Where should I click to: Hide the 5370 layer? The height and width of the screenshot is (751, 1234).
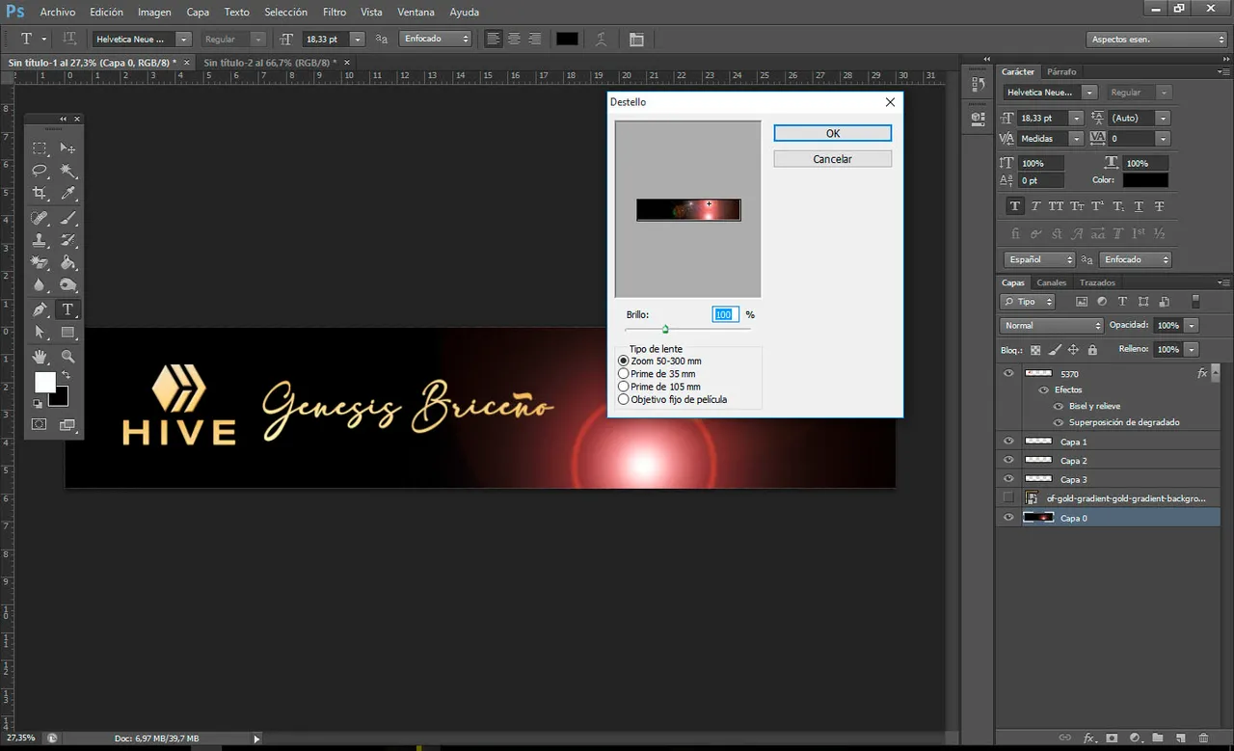[x=1008, y=373]
